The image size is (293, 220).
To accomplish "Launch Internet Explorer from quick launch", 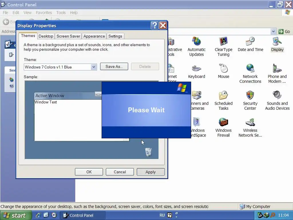I will pos(38,215).
